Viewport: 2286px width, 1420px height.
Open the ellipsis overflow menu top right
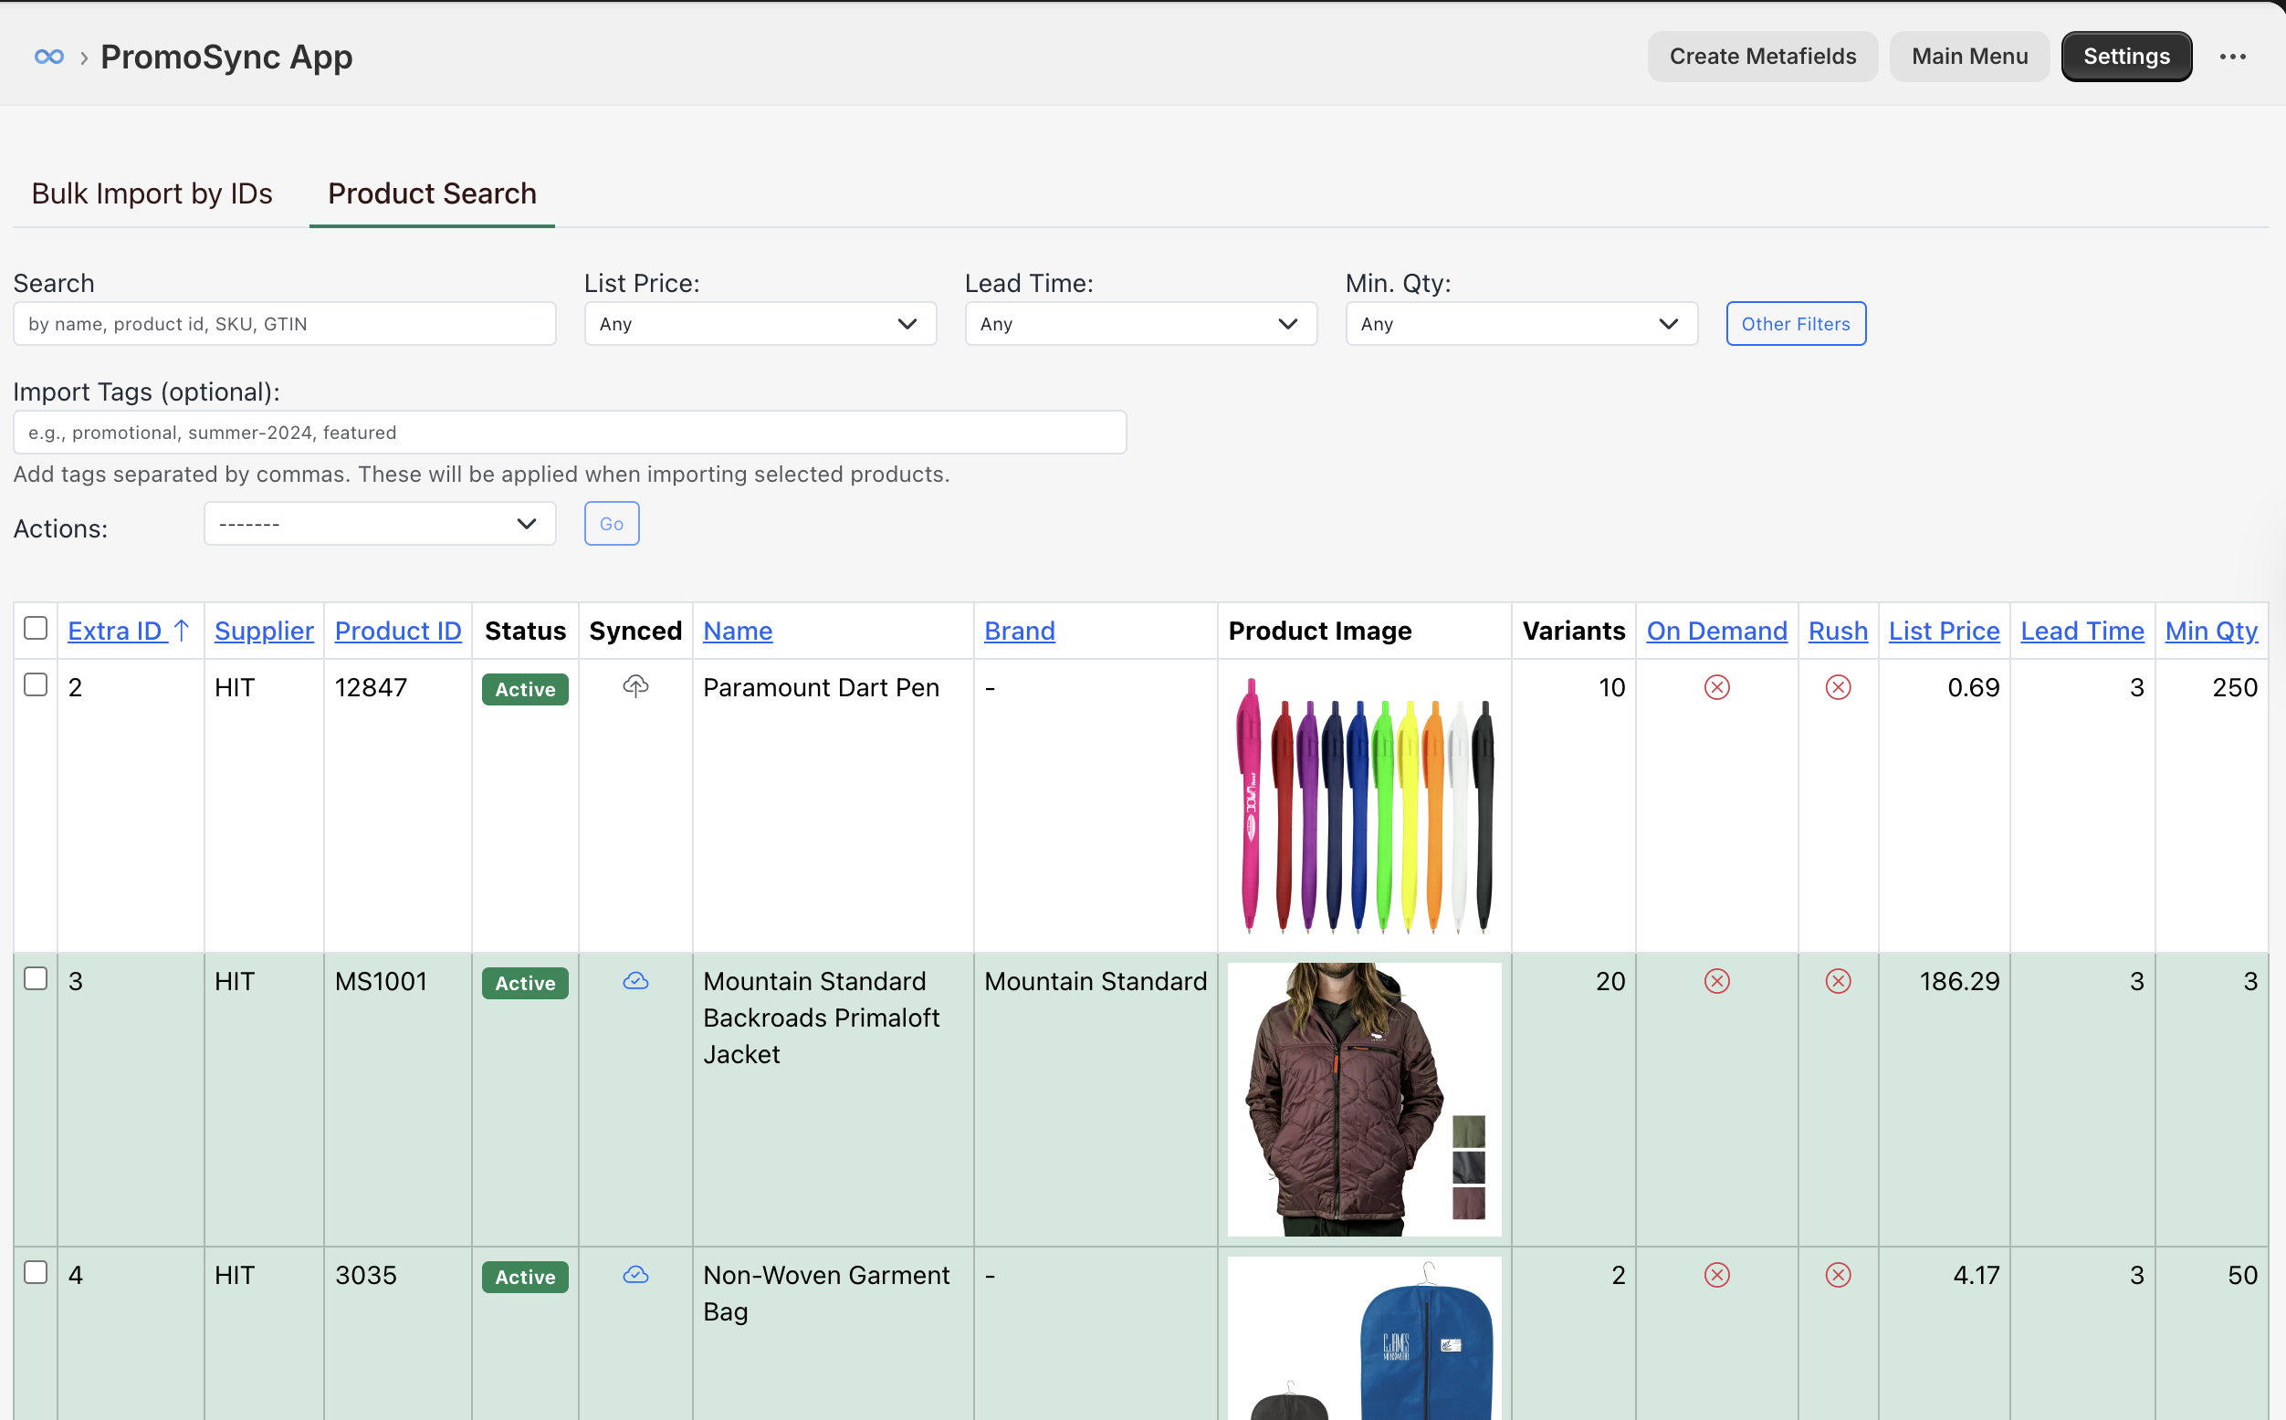click(2232, 57)
